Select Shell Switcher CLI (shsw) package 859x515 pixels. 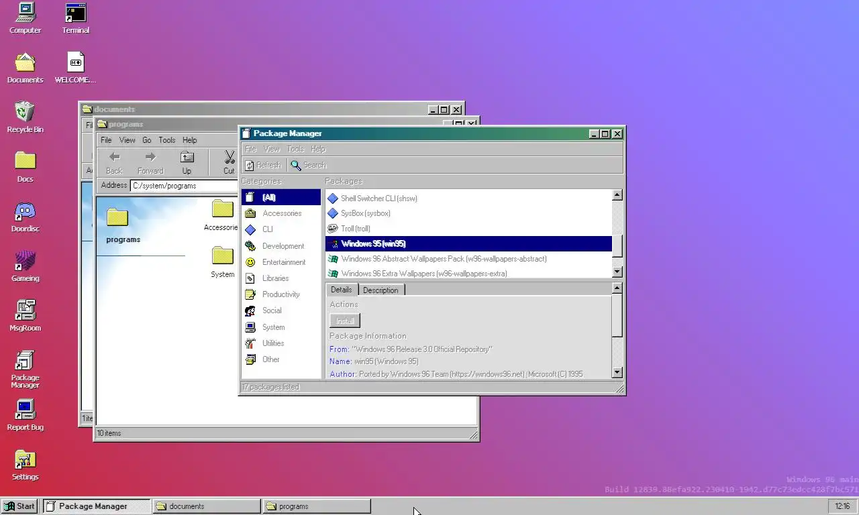468,198
